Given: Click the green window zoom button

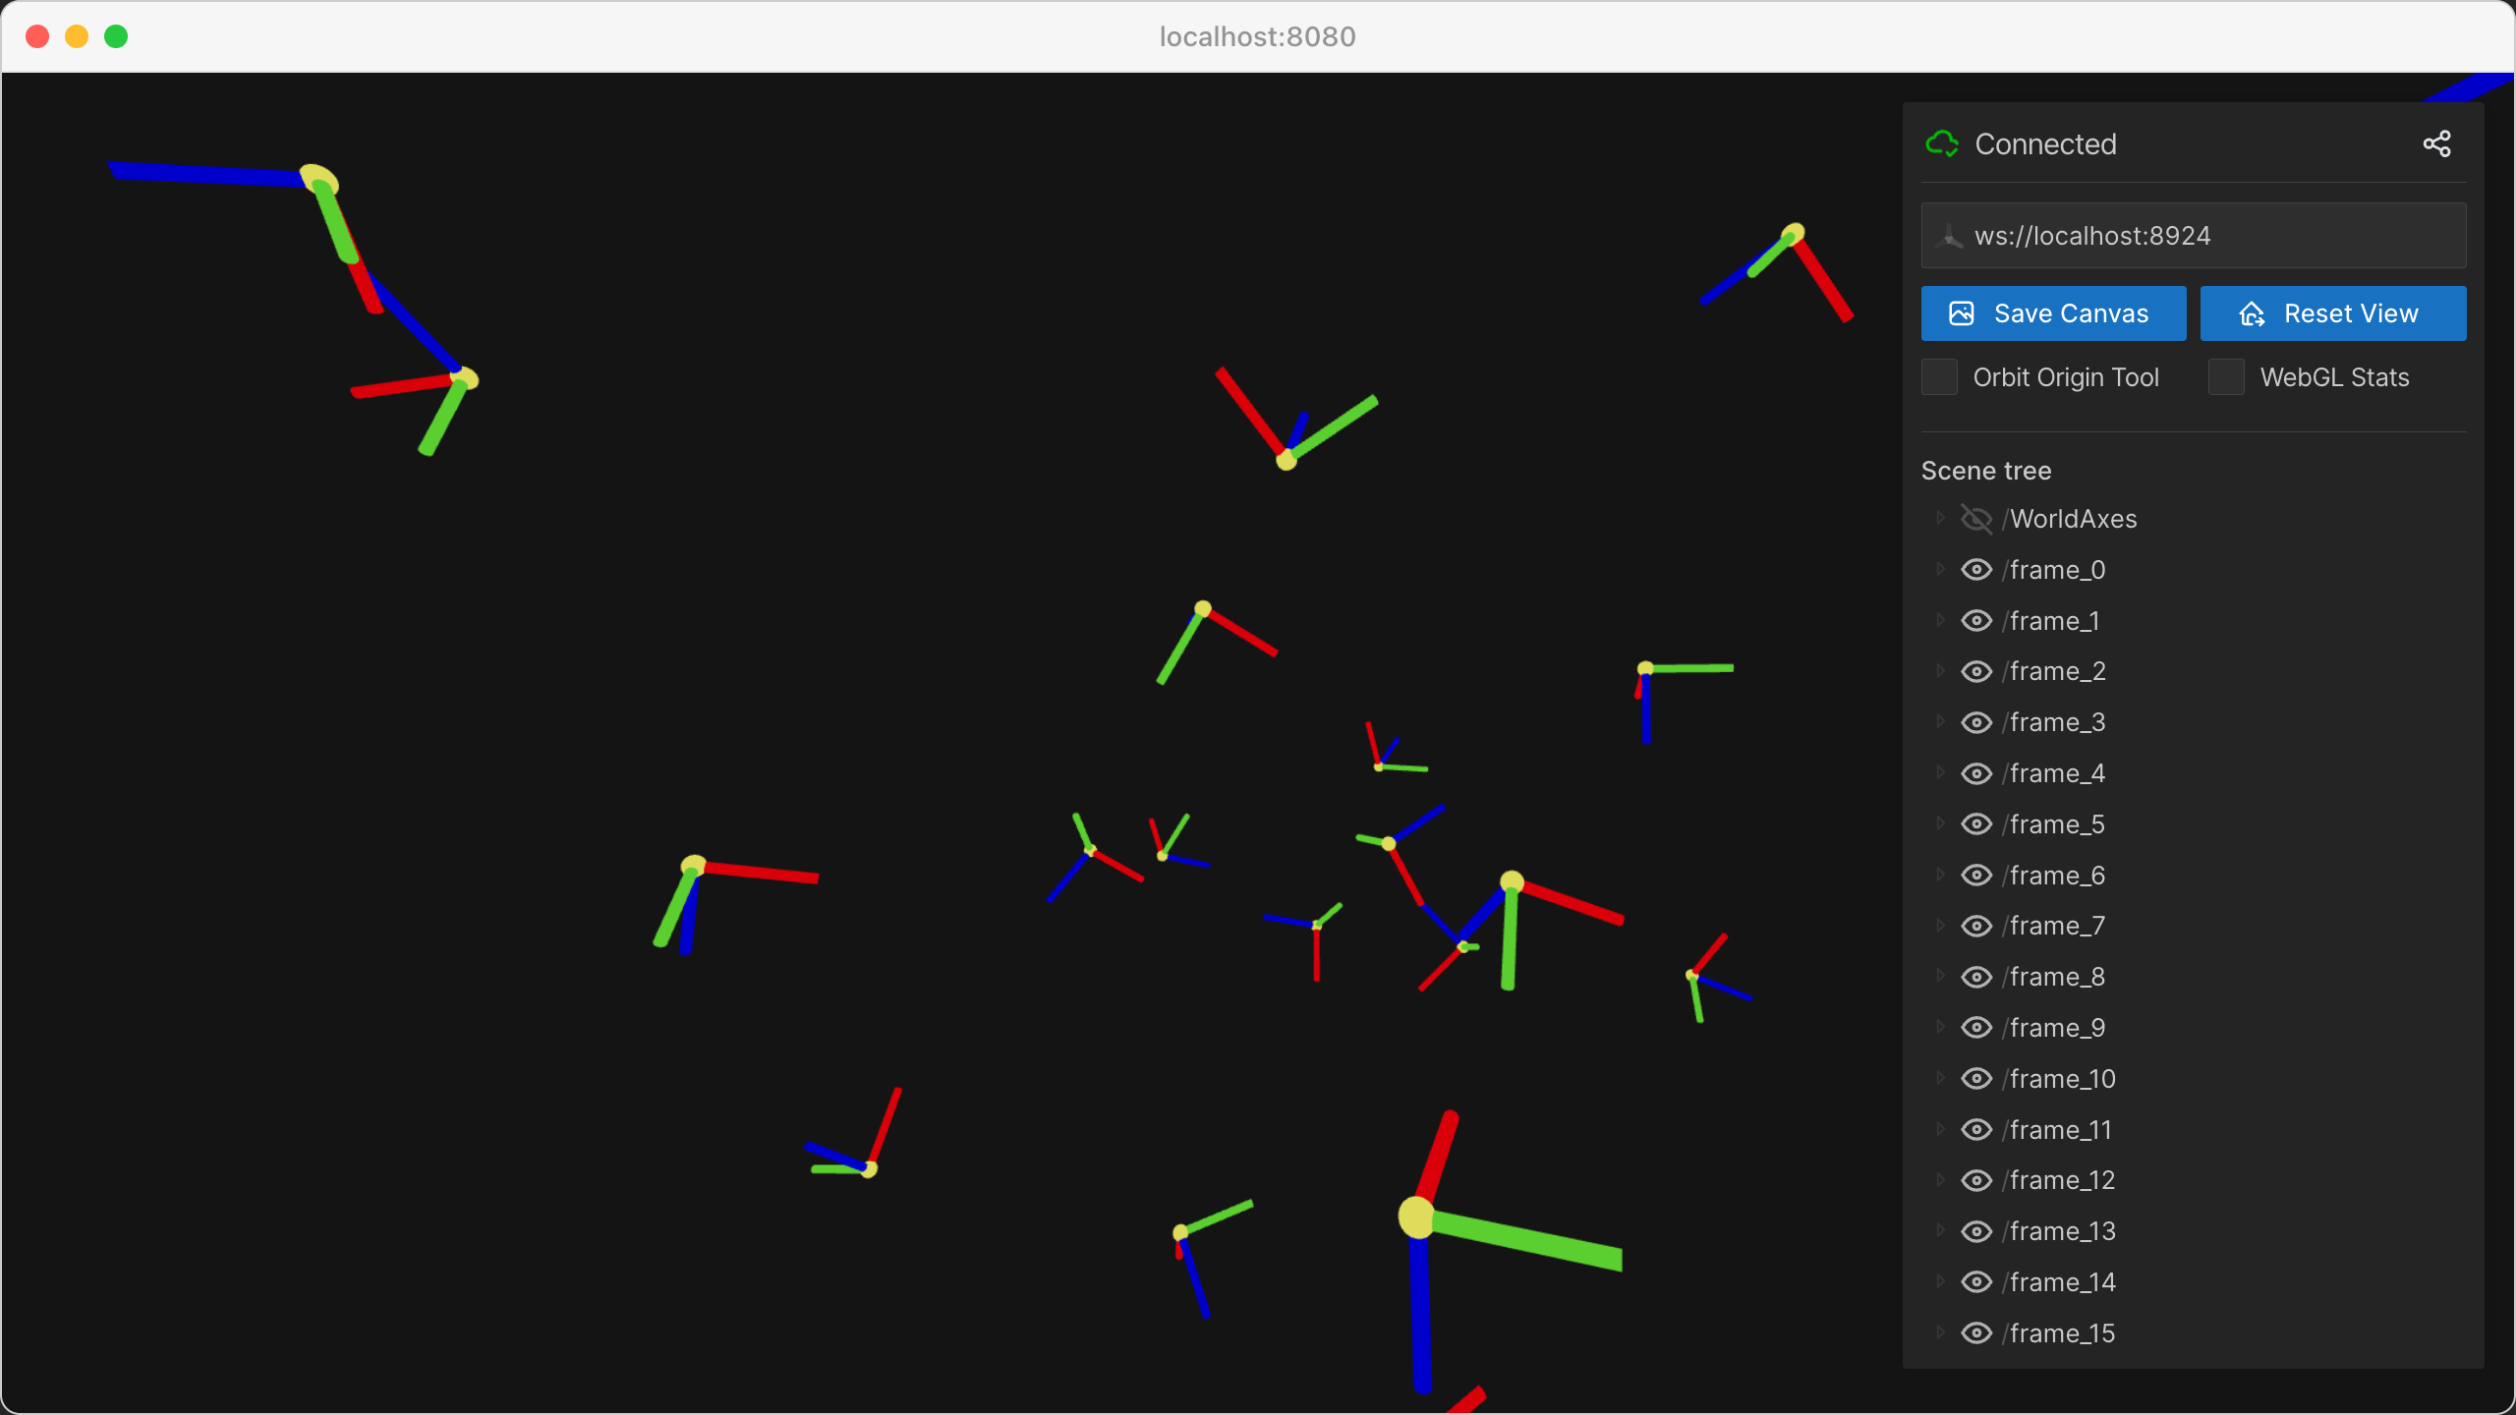Looking at the screenshot, I should (116, 36).
